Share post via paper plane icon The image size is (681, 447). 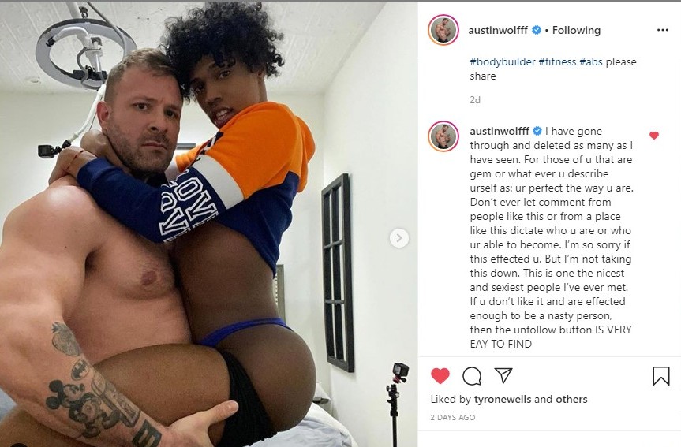503,375
